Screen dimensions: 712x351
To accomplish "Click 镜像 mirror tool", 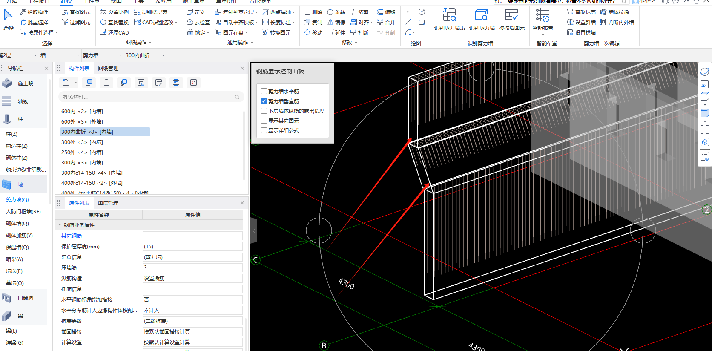I will pos(336,22).
